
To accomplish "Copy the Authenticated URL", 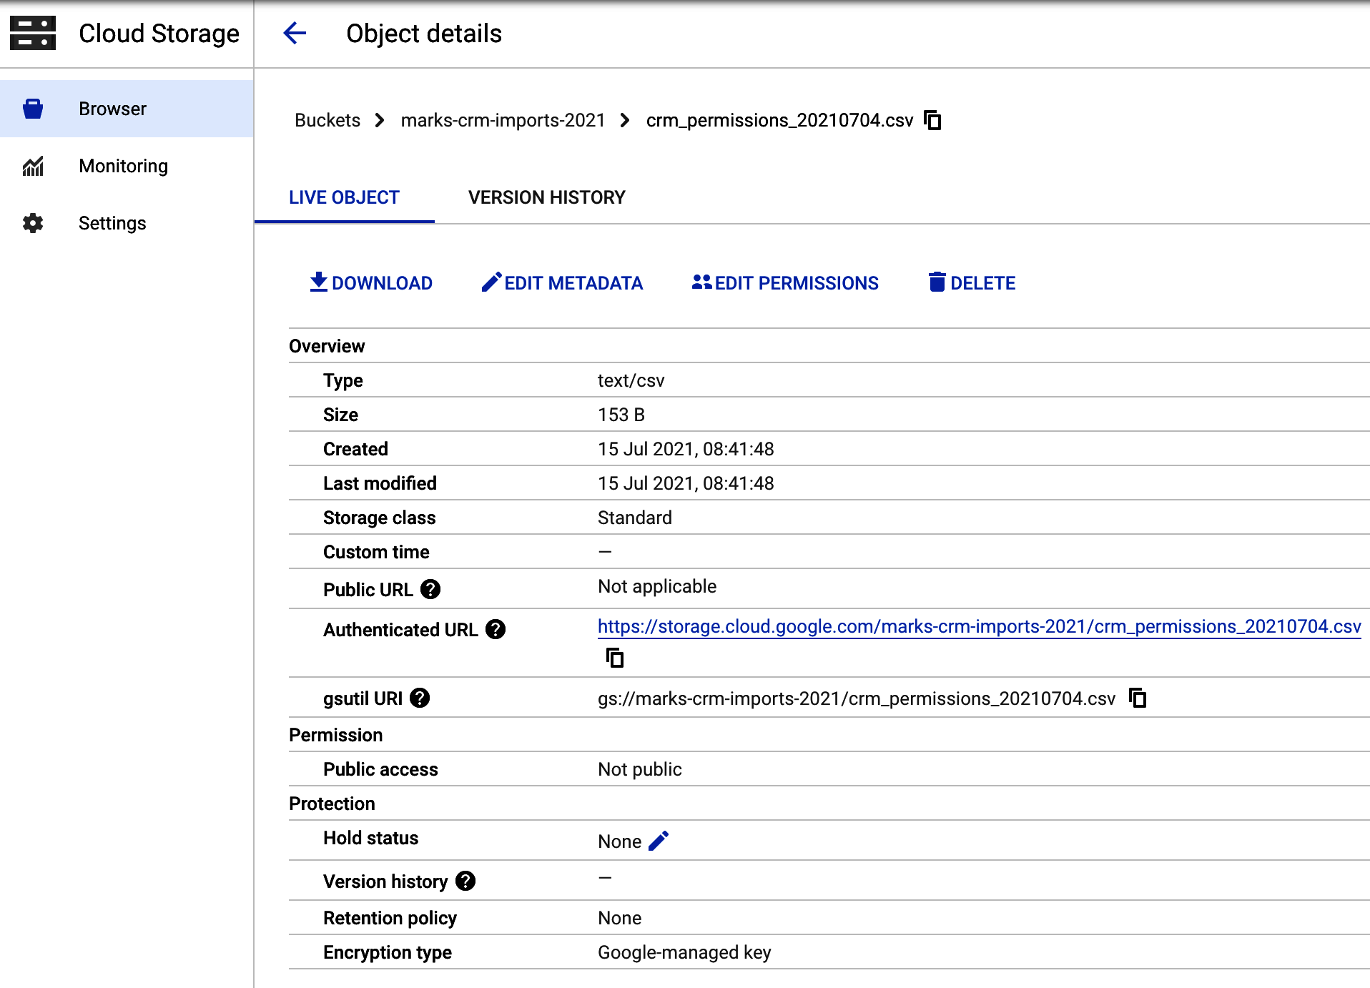I will [x=615, y=658].
